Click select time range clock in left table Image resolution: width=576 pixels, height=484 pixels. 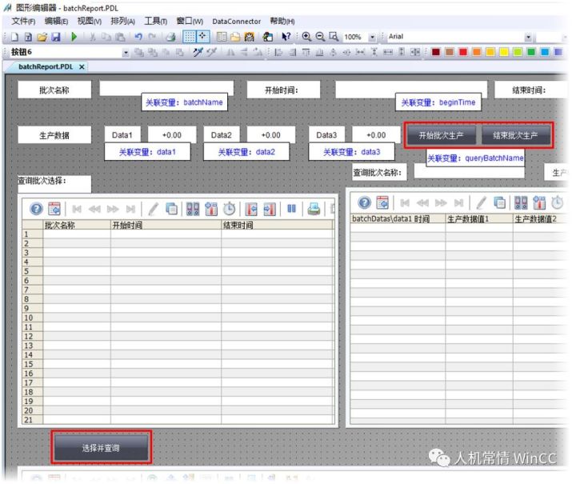[x=230, y=209]
